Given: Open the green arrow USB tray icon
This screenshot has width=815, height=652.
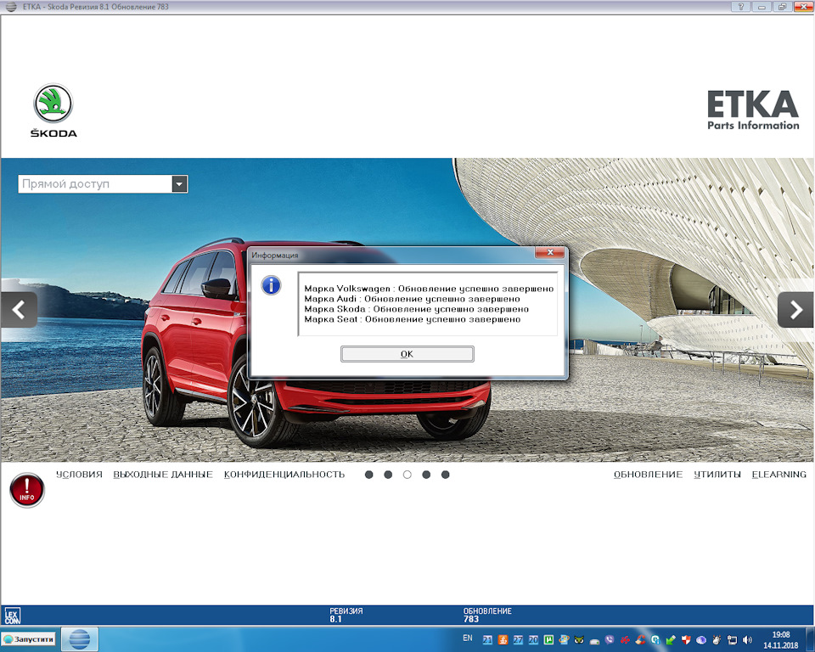Looking at the screenshot, I should click(x=671, y=640).
